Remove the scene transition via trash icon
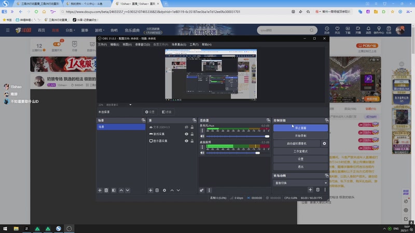This screenshot has height=233, width=415. pyautogui.click(x=317, y=190)
